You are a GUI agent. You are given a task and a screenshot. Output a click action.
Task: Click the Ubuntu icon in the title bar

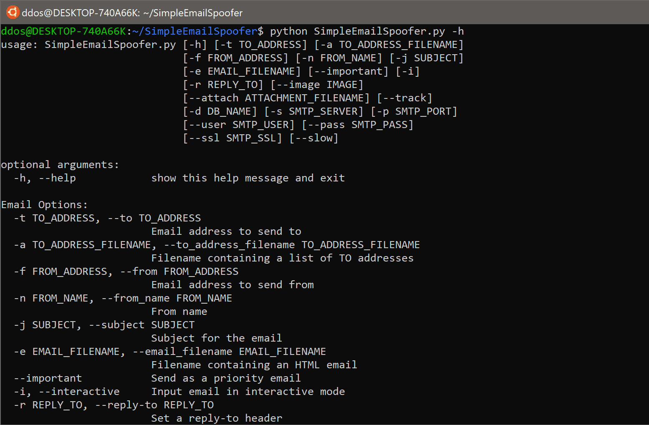[13, 12]
